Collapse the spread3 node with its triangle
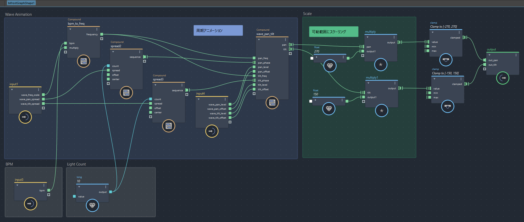 [155, 85]
